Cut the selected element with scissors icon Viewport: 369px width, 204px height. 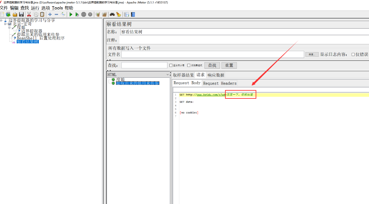pos(29,15)
